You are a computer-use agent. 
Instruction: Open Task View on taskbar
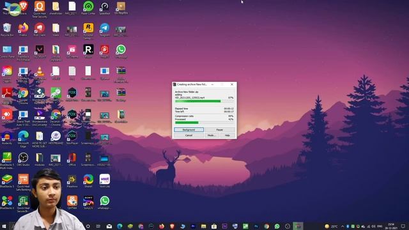pos(98,226)
